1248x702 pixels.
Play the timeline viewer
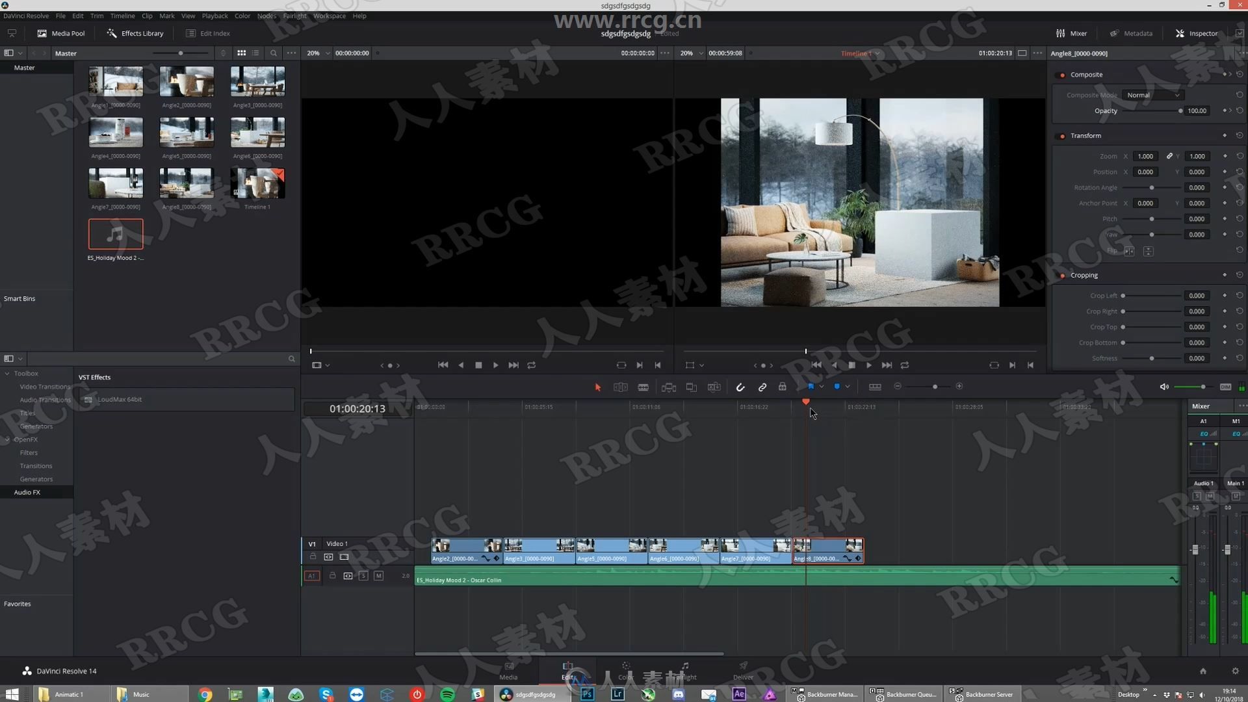pos(869,365)
